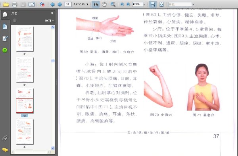Click the bent elbow figure 70 image

coord(159,86)
